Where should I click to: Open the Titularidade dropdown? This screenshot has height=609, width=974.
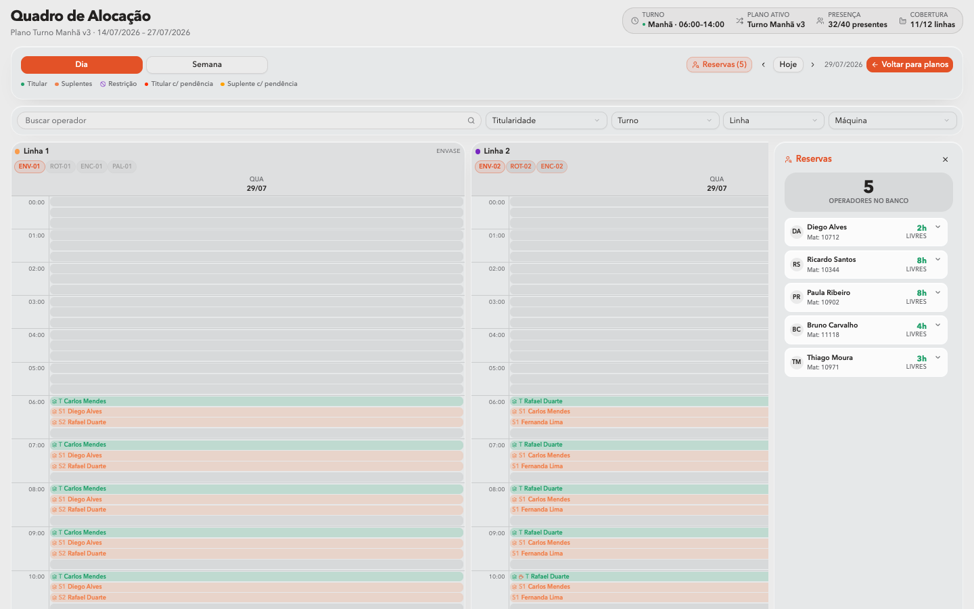[x=546, y=120]
